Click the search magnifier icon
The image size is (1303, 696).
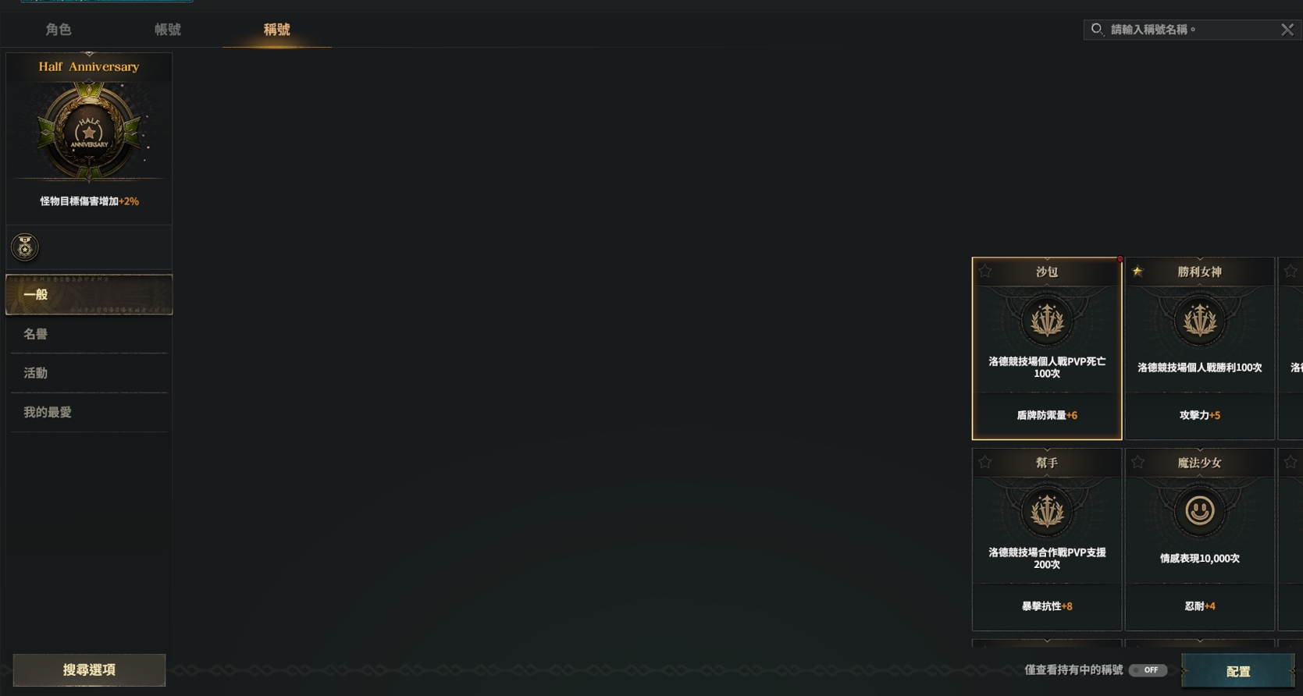coord(1097,30)
